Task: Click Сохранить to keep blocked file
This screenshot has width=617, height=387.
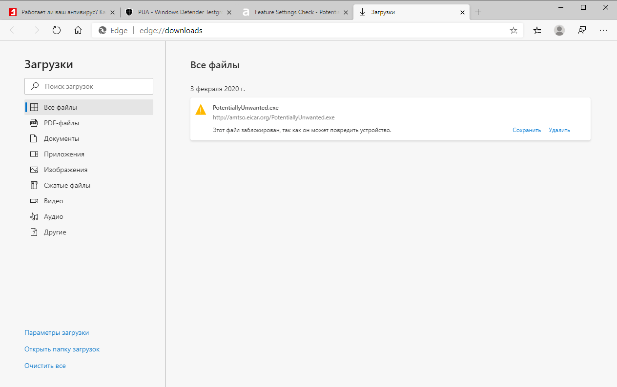Action: (527, 130)
